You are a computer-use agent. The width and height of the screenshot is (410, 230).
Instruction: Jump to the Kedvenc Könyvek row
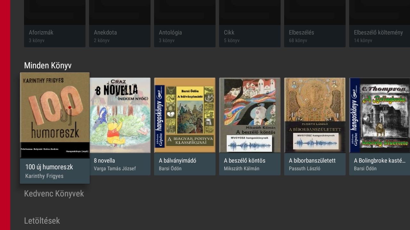(54, 194)
